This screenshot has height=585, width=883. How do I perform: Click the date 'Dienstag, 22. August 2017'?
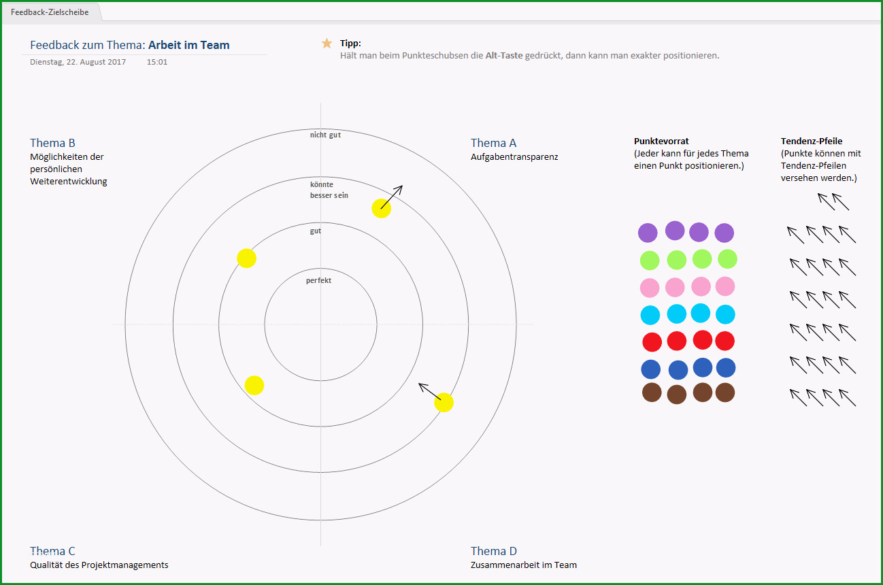pos(78,62)
